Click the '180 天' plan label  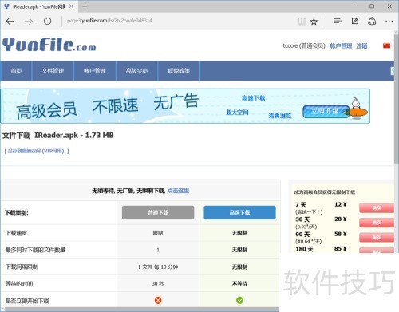[x=304, y=249]
